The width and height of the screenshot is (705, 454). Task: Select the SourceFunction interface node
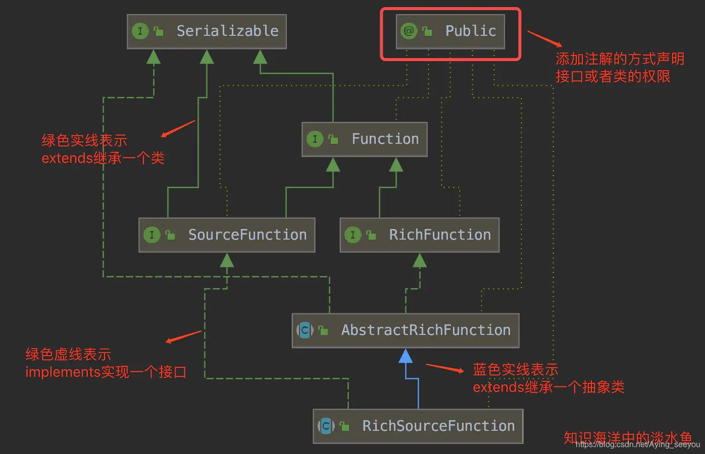pos(227,235)
